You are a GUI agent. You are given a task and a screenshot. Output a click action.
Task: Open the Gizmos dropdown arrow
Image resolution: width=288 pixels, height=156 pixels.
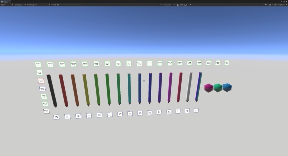click(287, 5)
